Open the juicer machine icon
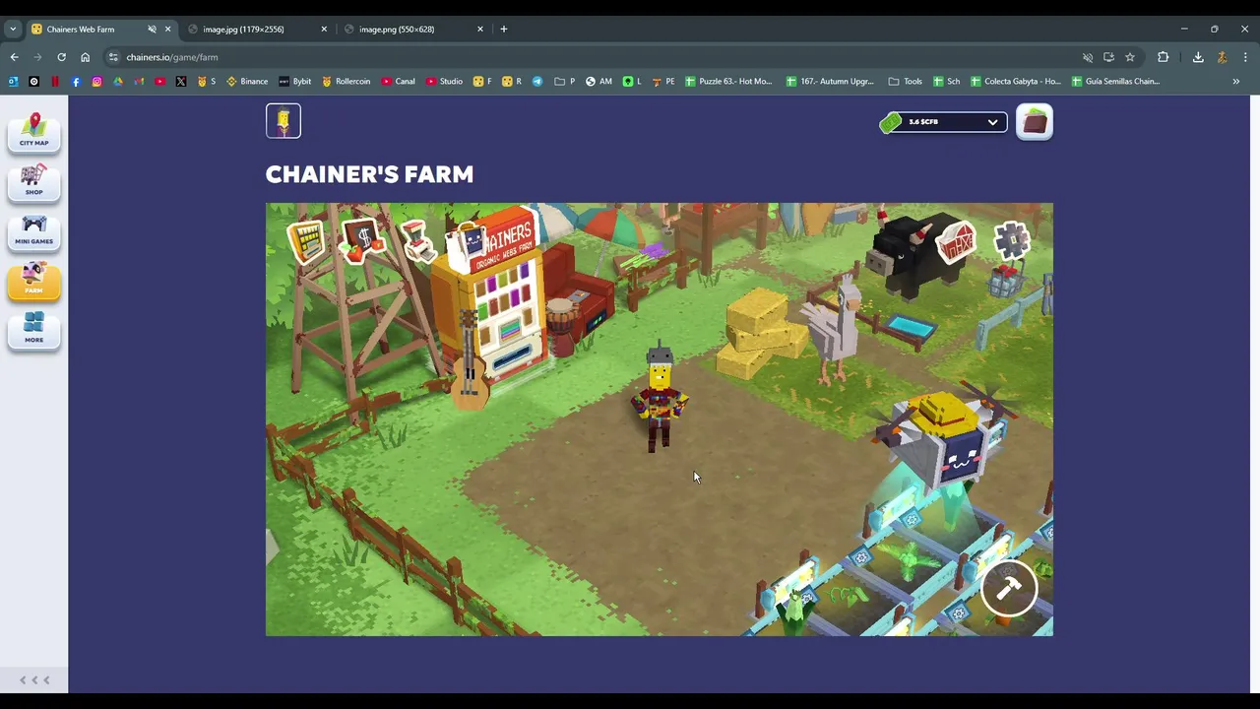 click(x=417, y=240)
